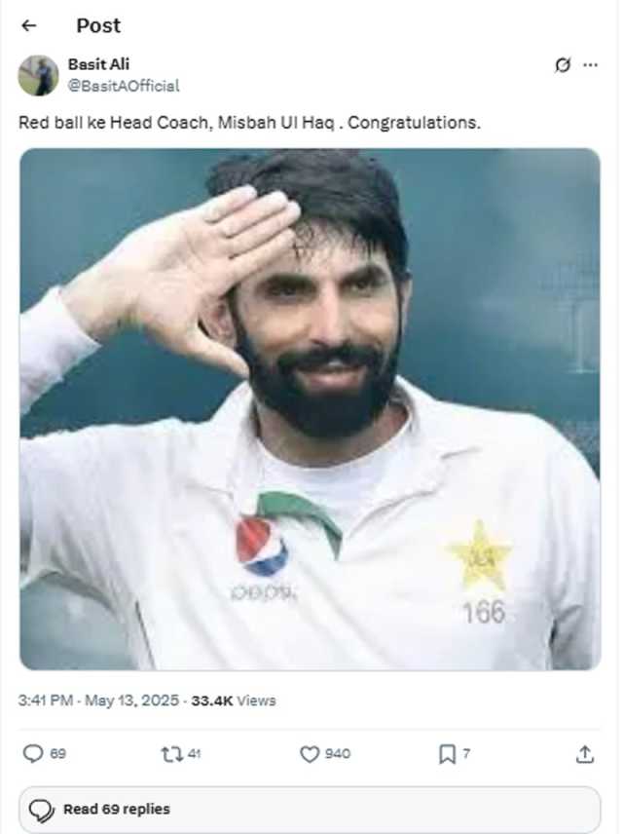Screen dimensions: 623x834
Task: Like the post with heart icon
Action: (x=310, y=754)
